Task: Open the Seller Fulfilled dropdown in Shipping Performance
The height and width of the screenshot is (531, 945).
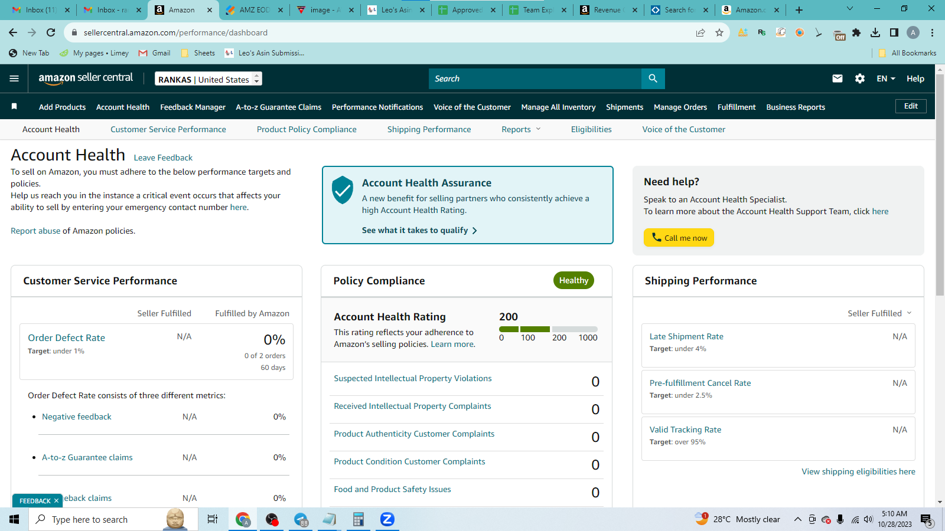Action: click(880, 313)
